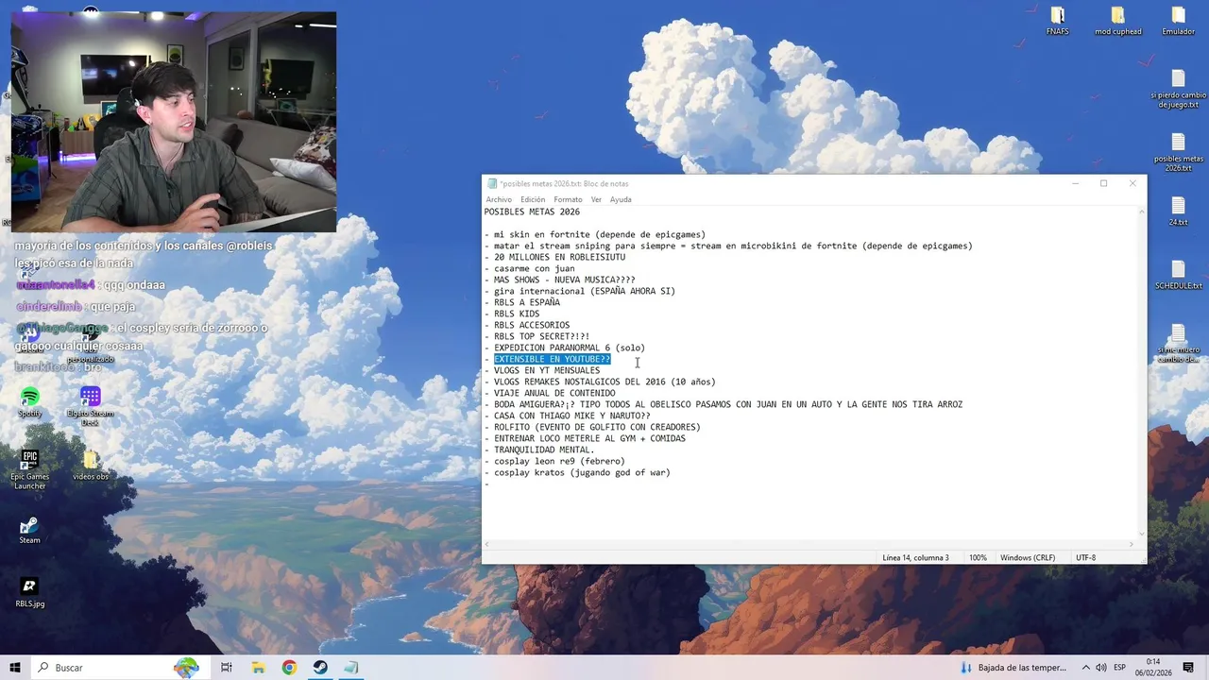Open the Windows Start menu
The image size is (1209, 680).
click(15, 667)
